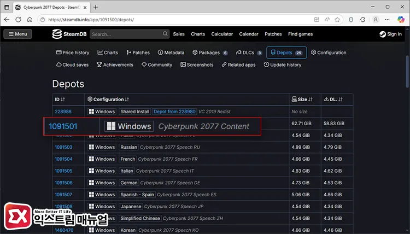Image resolution: width=410 pixels, height=234 pixels.
Task: Open the tab actions menu icon
Action: click(7, 7)
